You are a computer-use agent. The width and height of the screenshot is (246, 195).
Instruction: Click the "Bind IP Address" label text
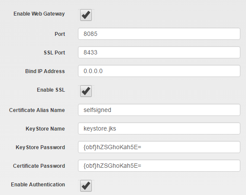pyautogui.click(x=45, y=71)
